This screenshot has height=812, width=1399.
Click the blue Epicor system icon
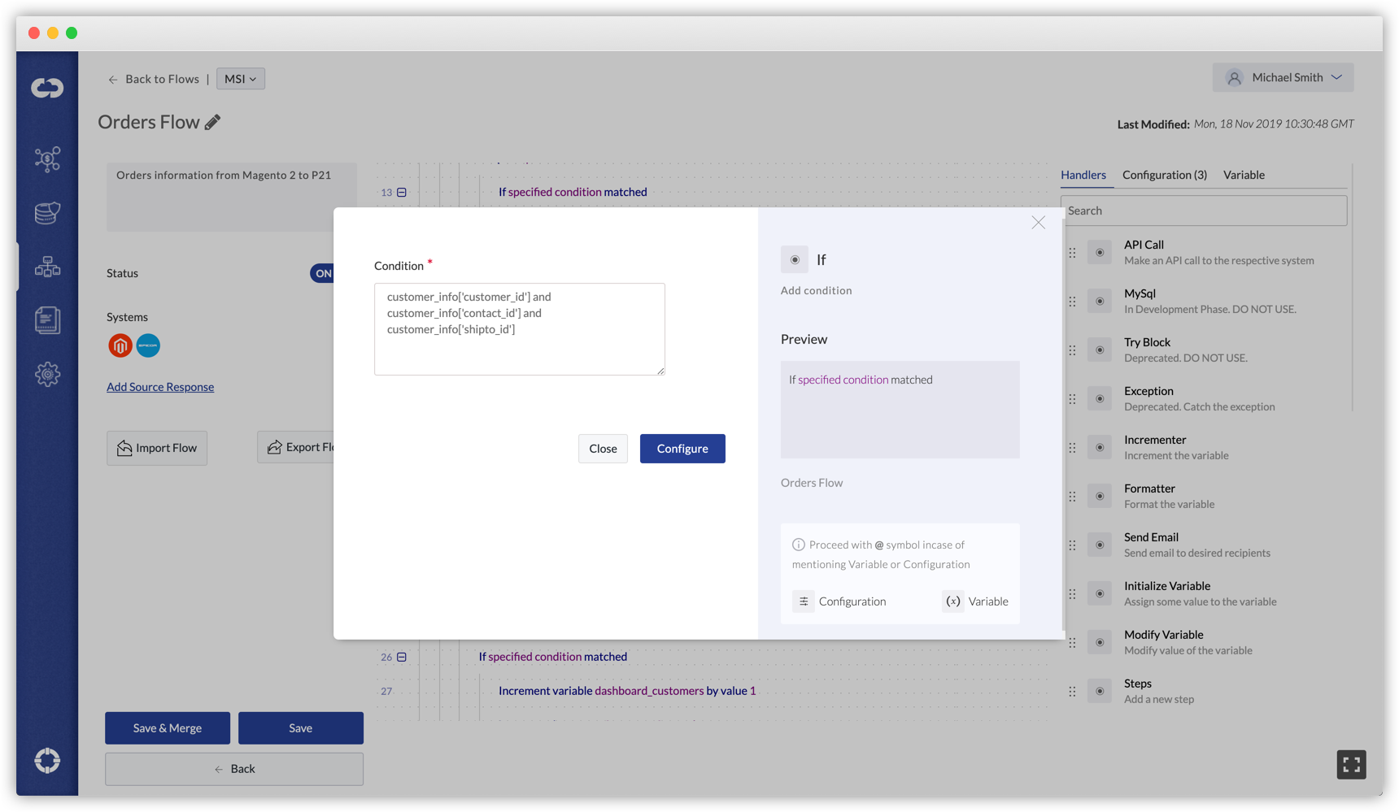[x=148, y=345]
